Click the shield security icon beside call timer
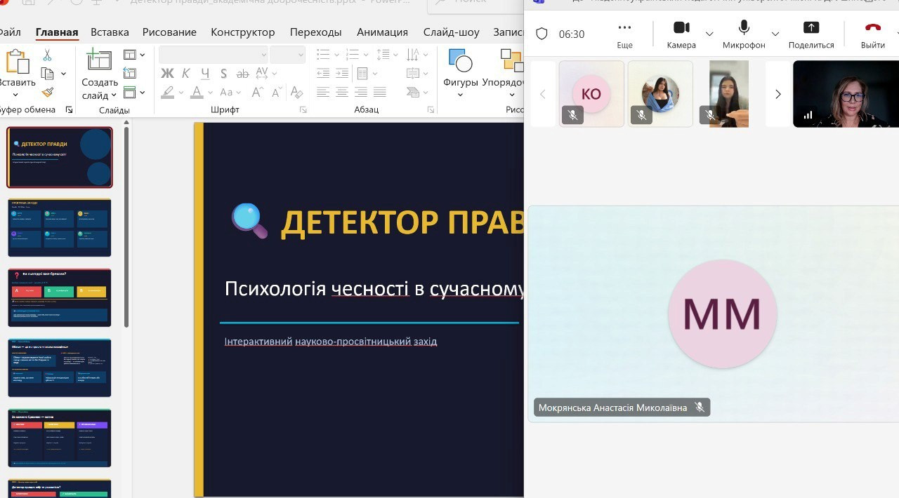The image size is (899, 498). click(542, 34)
